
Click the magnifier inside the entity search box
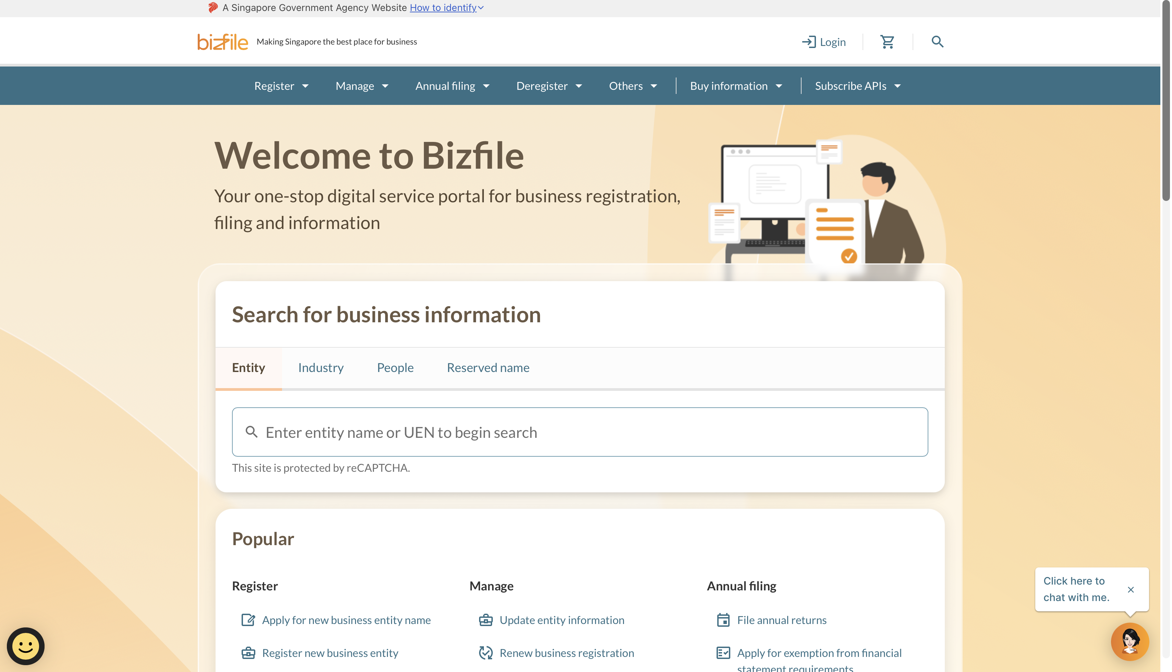tap(252, 432)
